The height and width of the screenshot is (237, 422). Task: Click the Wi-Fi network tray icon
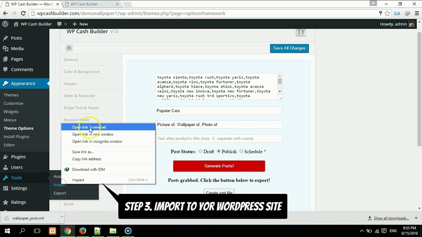click(377, 231)
